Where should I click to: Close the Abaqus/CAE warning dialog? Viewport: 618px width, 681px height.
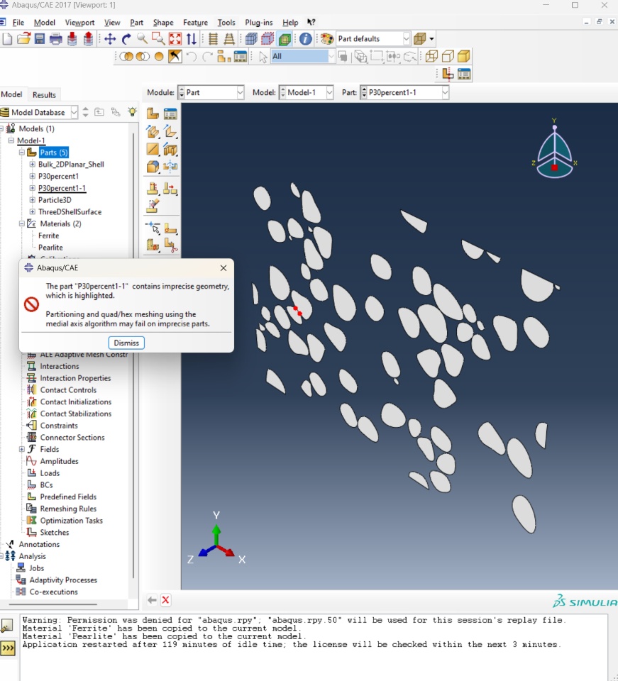click(224, 268)
